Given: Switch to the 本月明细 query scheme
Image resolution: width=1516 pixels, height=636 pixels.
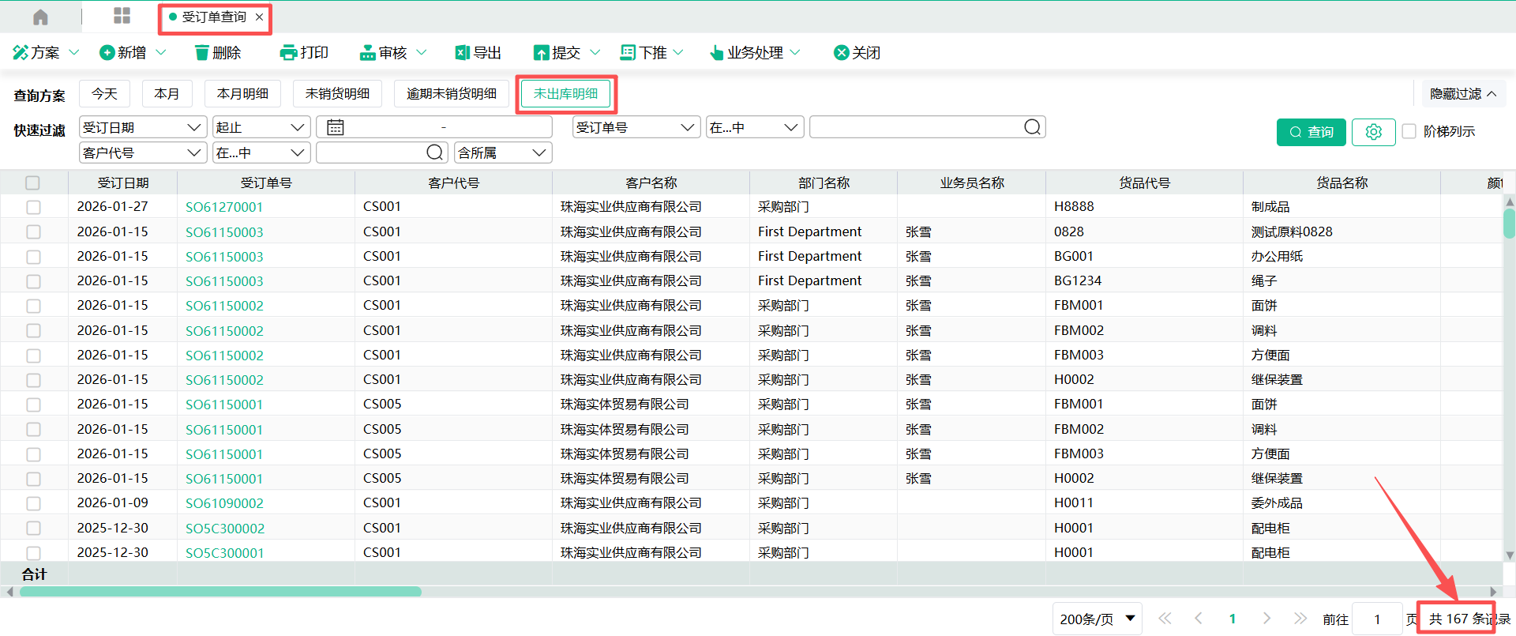Looking at the screenshot, I should (x=242, y=94).
